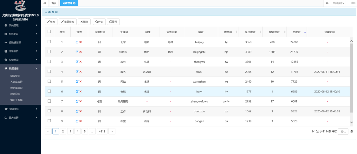Click the table's vertical scrollbar down arrow

coord(351,122)
